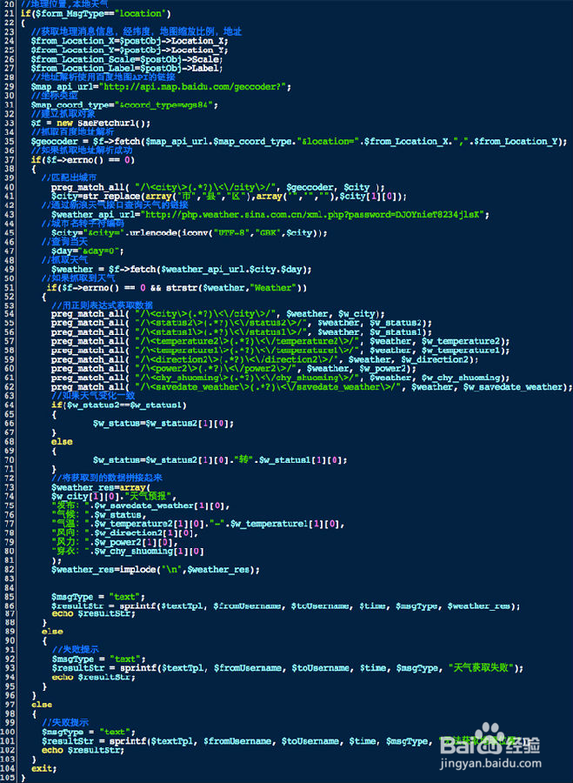Click line number 83 in the gutter
Viewport: 573px width, 783px height.
tap(9, 579)
